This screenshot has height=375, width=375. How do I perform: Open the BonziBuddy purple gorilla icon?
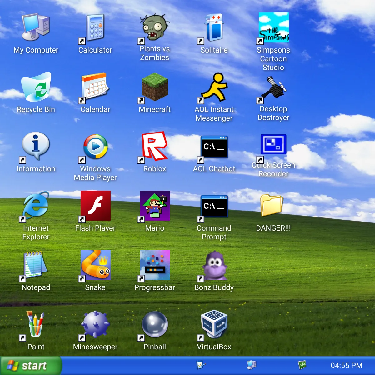[214, 266]
